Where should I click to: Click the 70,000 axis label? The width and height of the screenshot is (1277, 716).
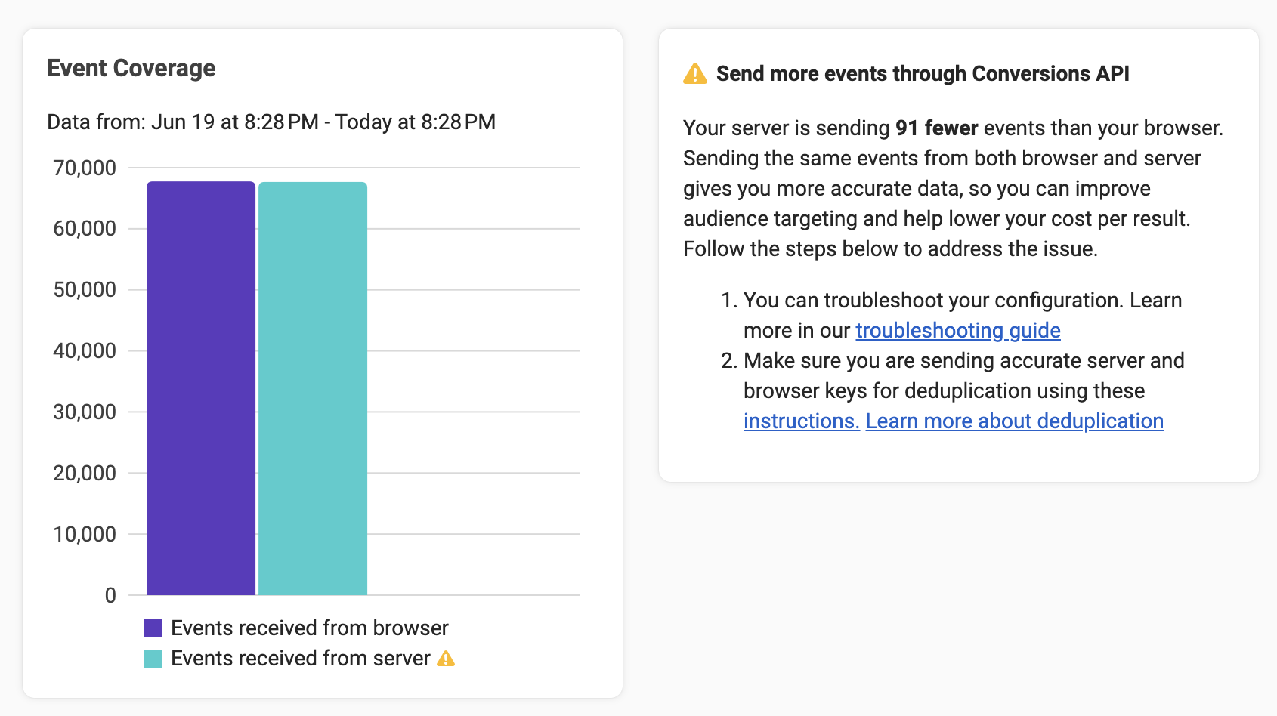[x=85, y=168]
